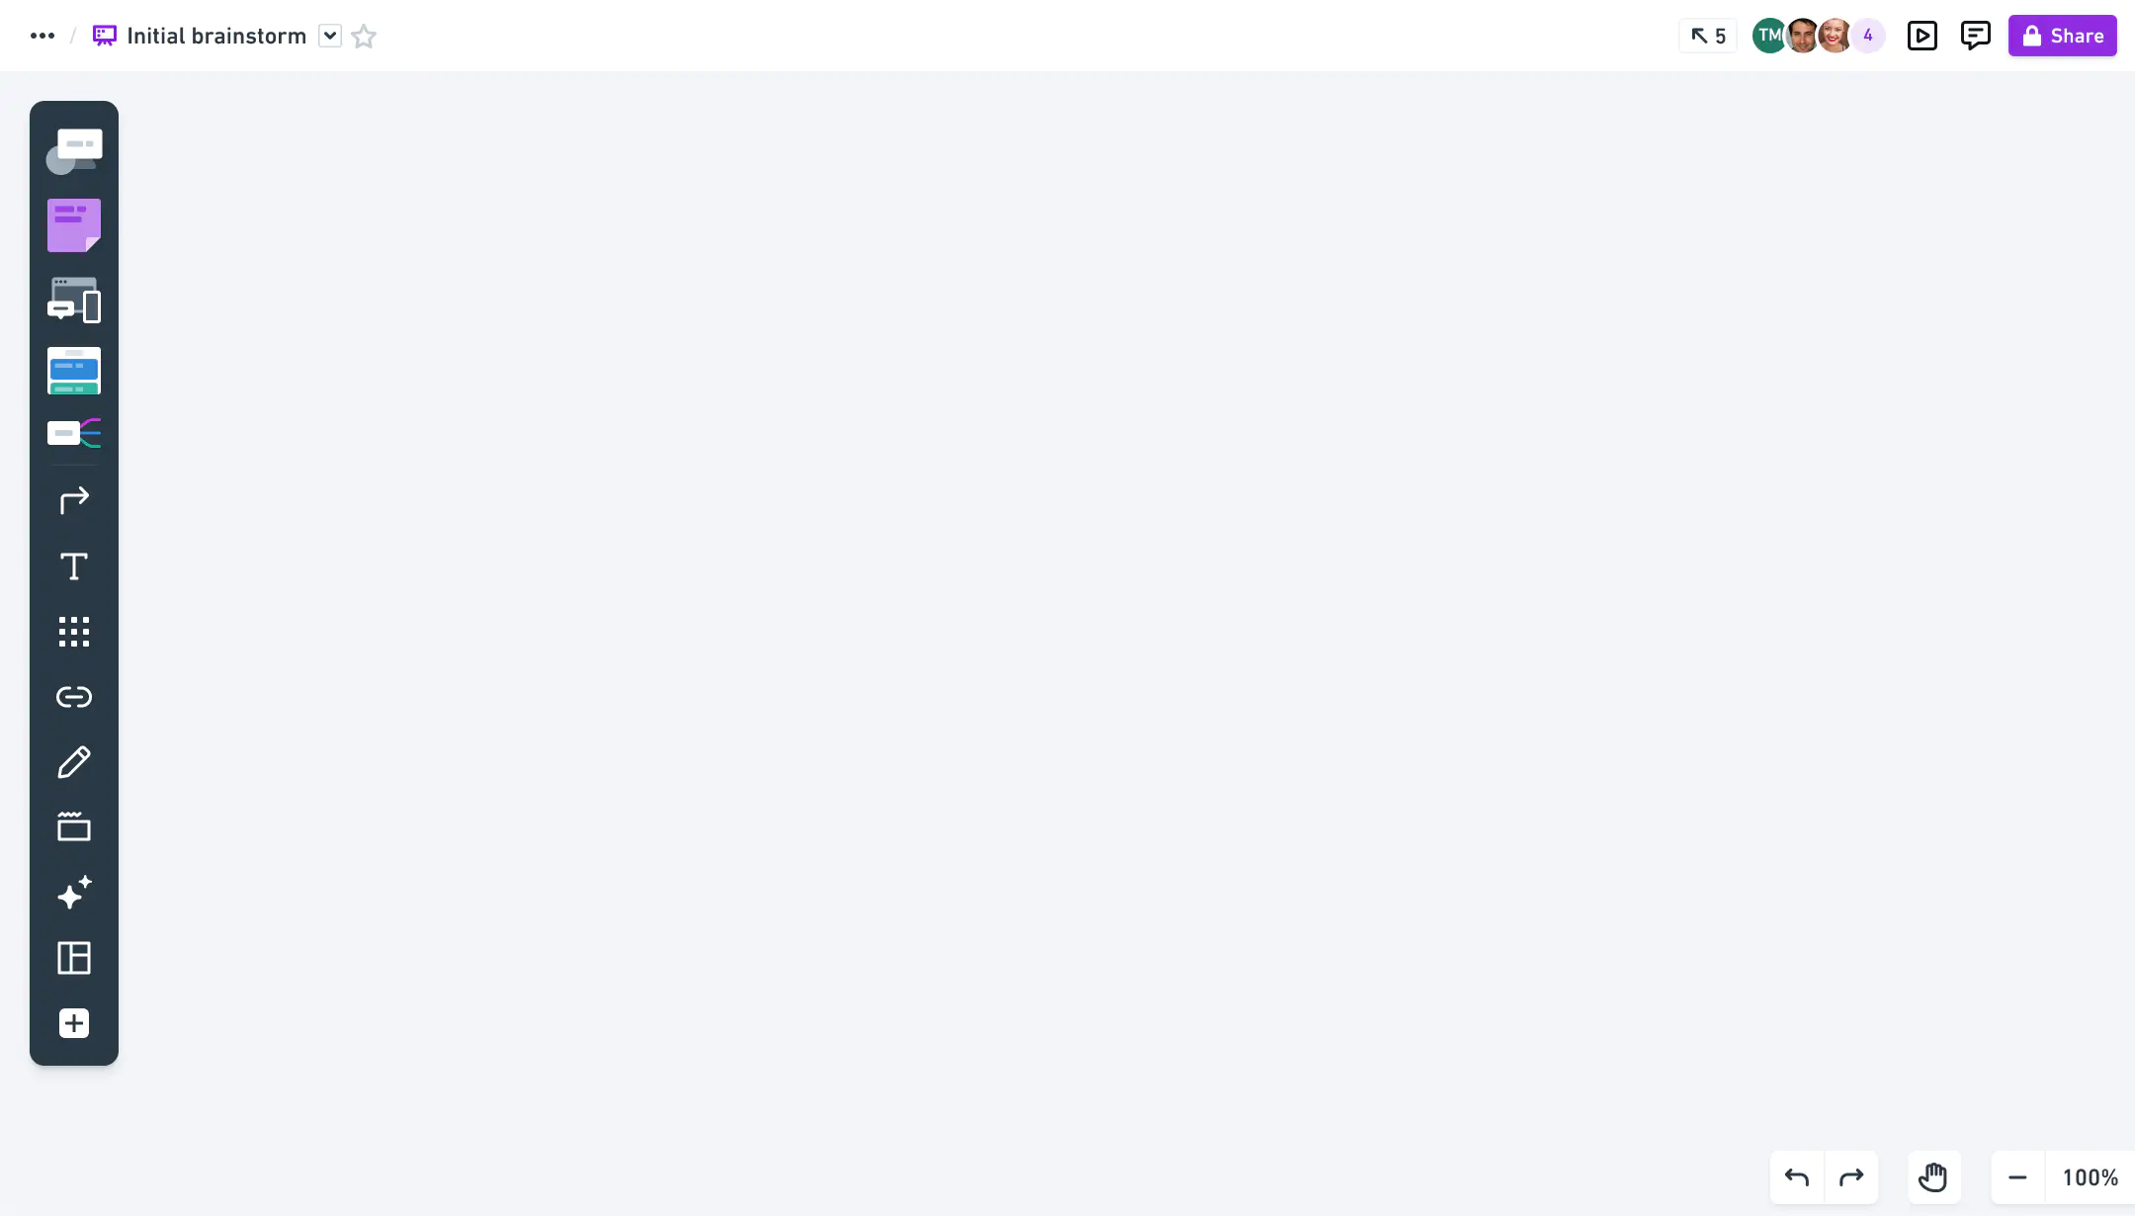Expand the Initial brainstorm title dropdown
Image resolution: width=2135 pixels, height=1216 pixels.
[x=330, y=36]
